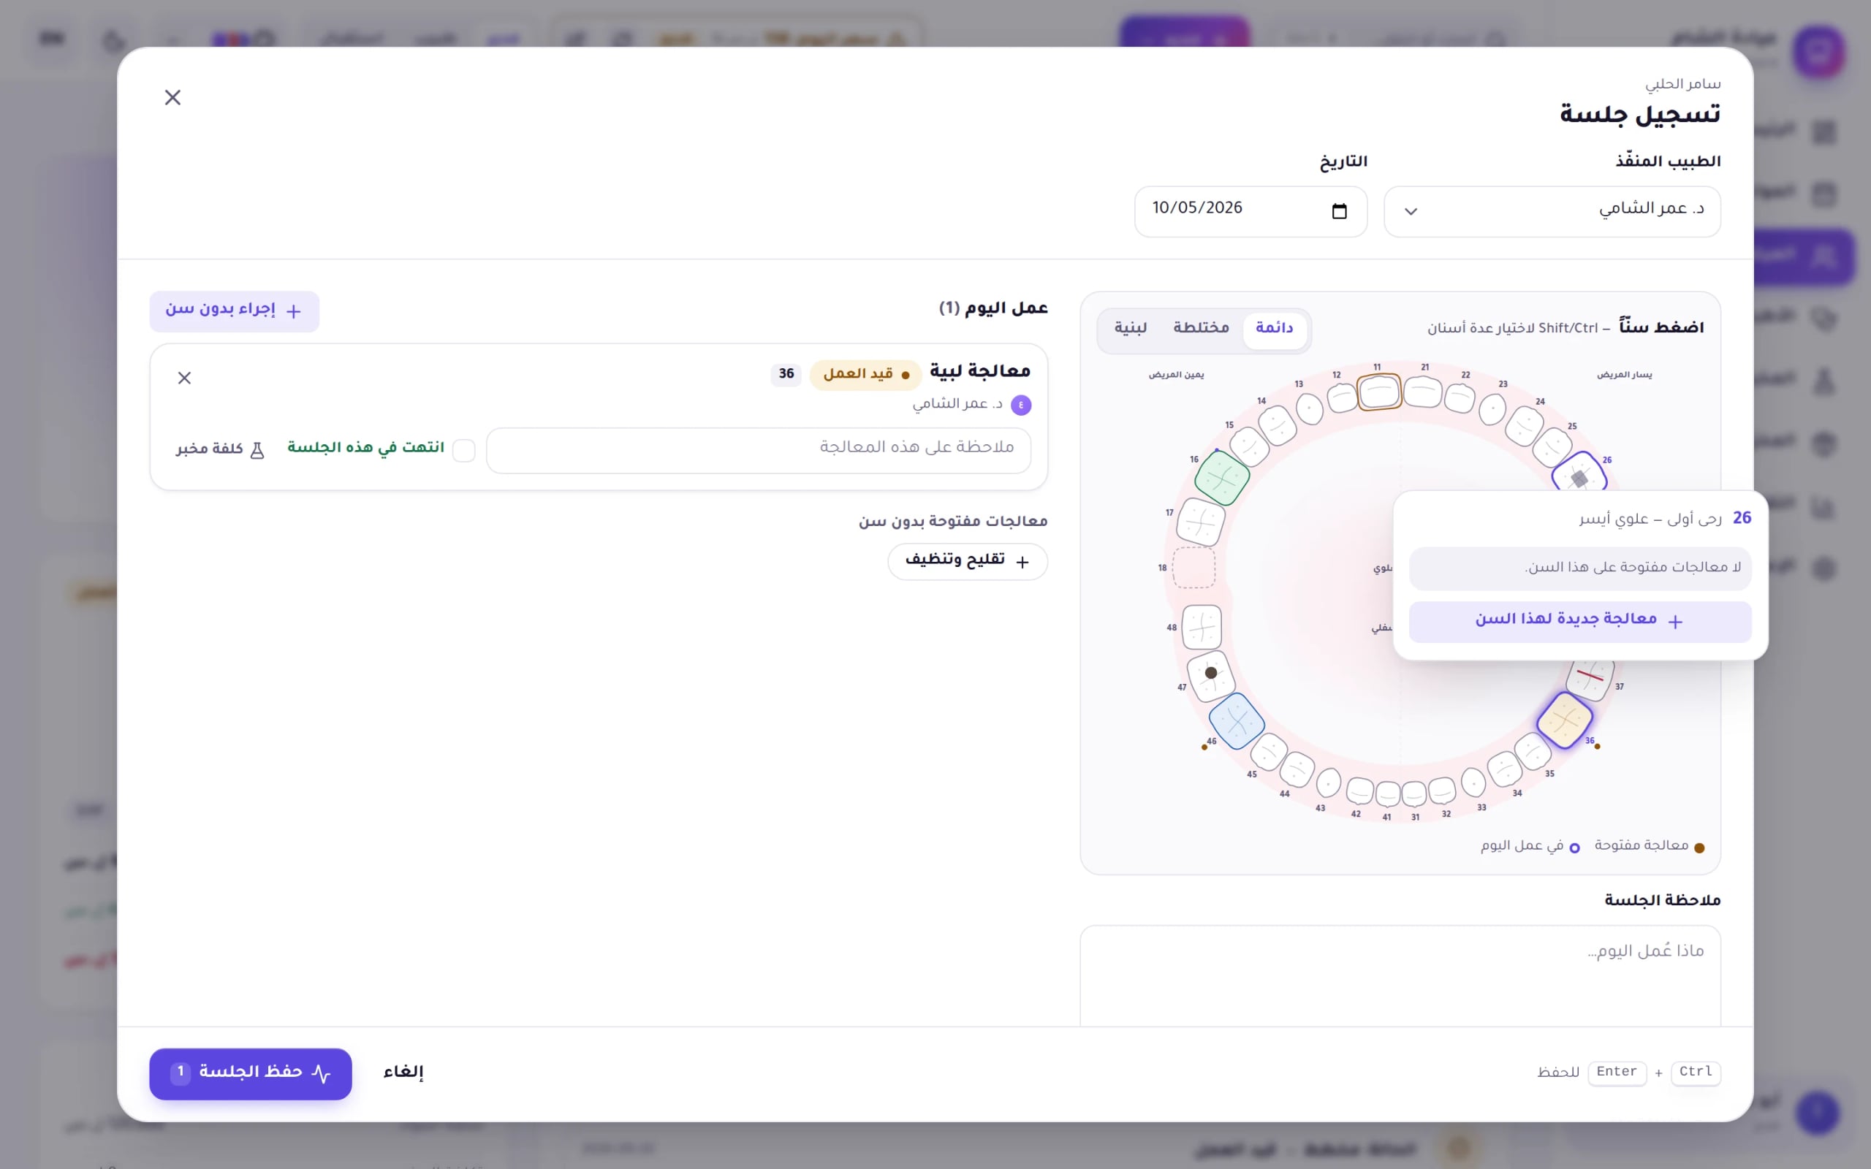This screenshot has width=1871, height=1169.
Task: Click the lab cost flask icon
Action: point(257,450)
